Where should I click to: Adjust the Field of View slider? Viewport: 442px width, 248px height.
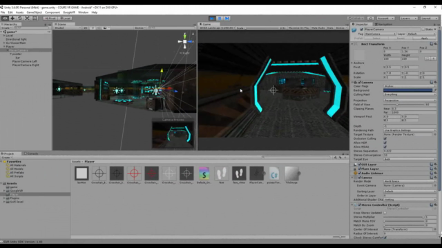(403, 105)
